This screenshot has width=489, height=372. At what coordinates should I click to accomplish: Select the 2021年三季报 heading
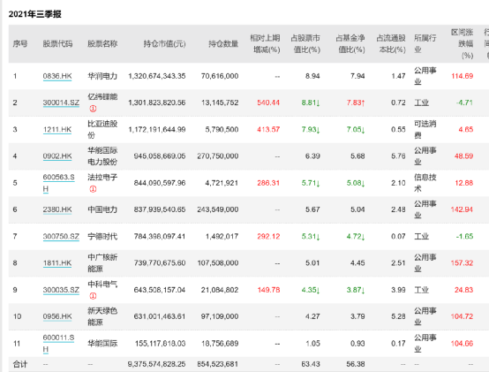[35, 14]
